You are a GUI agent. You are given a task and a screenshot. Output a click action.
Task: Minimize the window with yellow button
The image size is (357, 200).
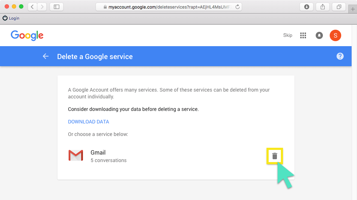(x=14, y=6)
